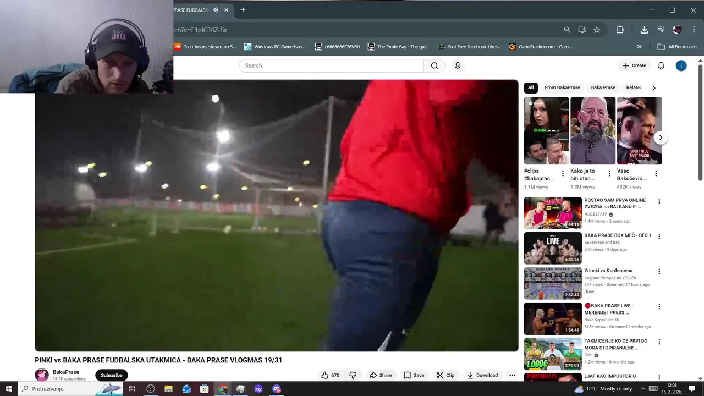Click the YouTube search magnifier button
This screenshot has height=396, width=704.
435,65
